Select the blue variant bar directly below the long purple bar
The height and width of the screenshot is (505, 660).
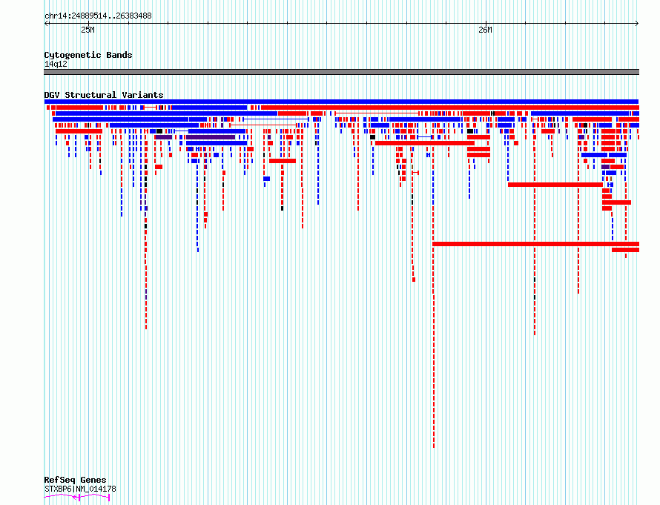click(x=217, y=143)
